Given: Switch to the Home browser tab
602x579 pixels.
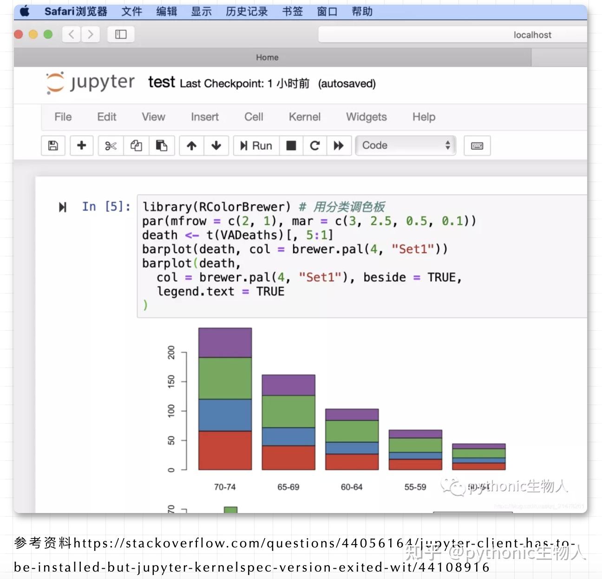Looking at the screenshot, I should pyautogui.click(x=267, y=57).
